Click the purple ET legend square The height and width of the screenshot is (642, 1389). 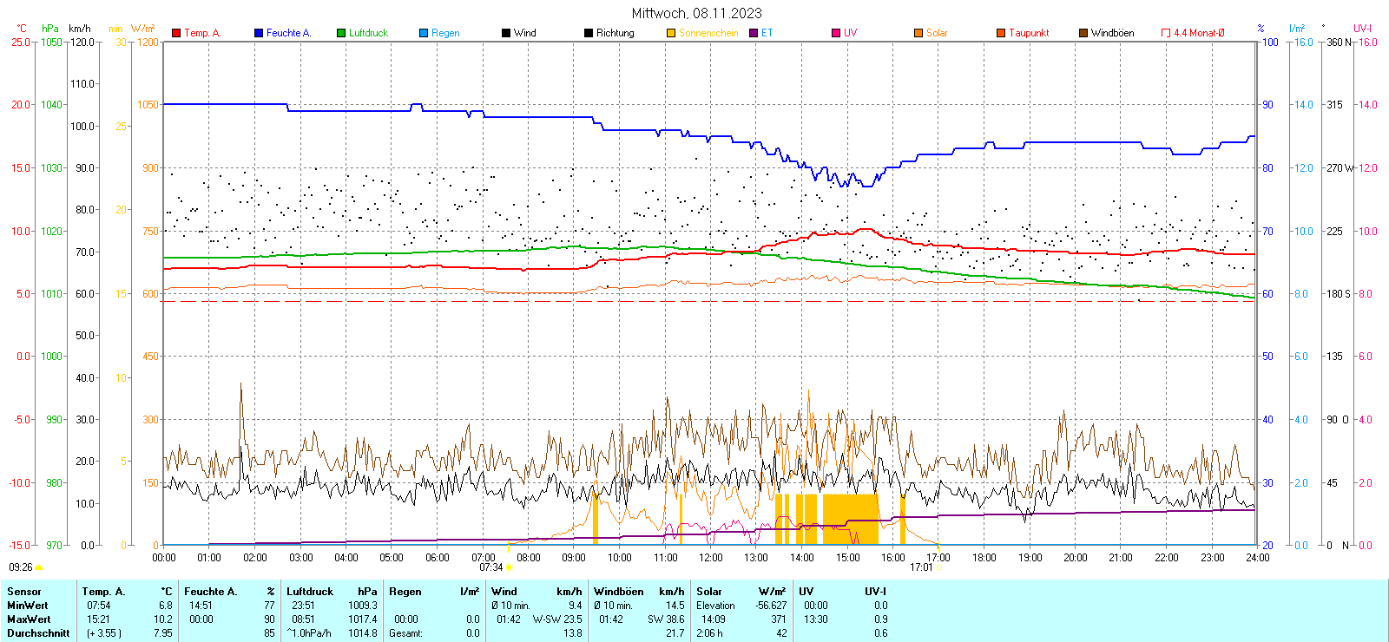point(754,33)
